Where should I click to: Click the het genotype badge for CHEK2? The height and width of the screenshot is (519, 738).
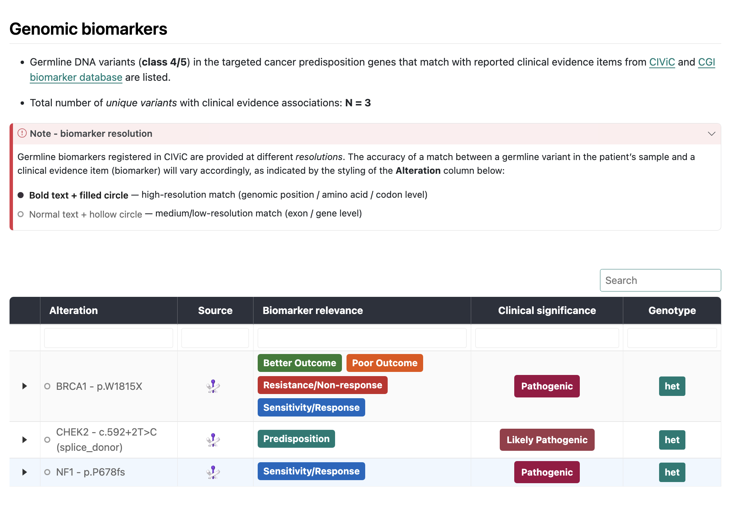coord(672,440)
